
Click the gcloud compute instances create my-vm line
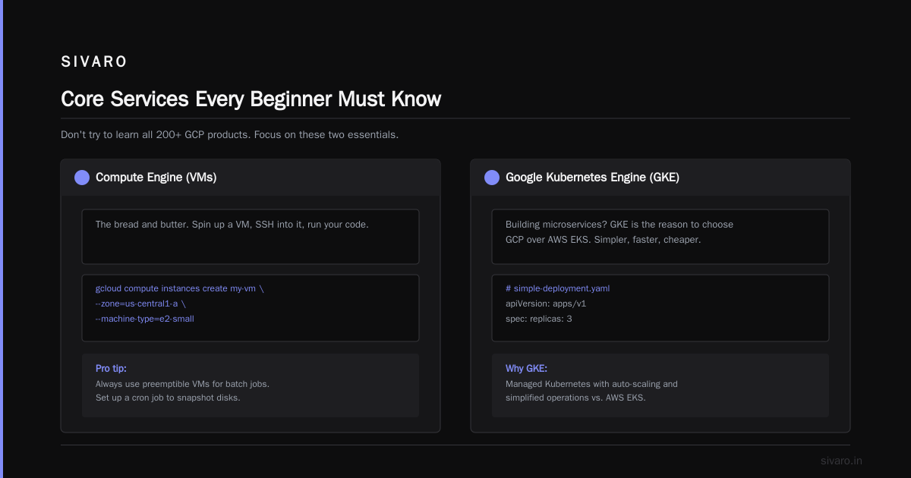tap(180, 289)
